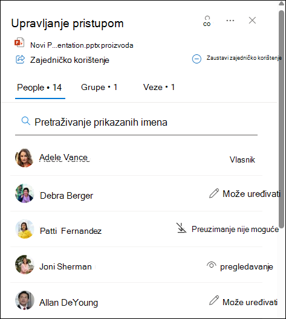Screen dimensions: 286x319
Task: Click the copy link icon in header
Action: click(x=207, y=21)
